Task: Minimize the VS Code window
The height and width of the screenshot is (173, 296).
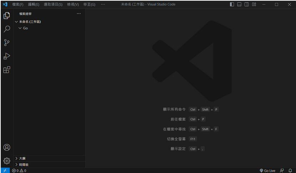Action: 264,4
